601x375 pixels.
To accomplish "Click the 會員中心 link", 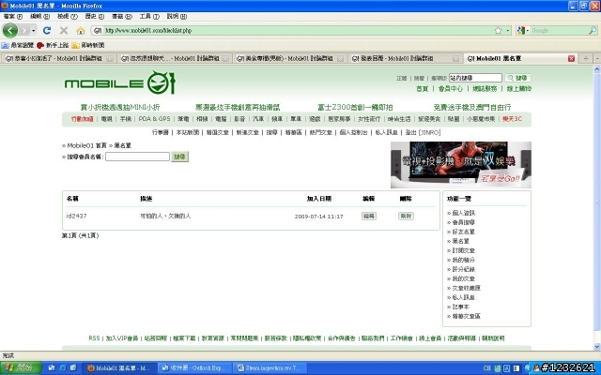I will pos(451,89).
